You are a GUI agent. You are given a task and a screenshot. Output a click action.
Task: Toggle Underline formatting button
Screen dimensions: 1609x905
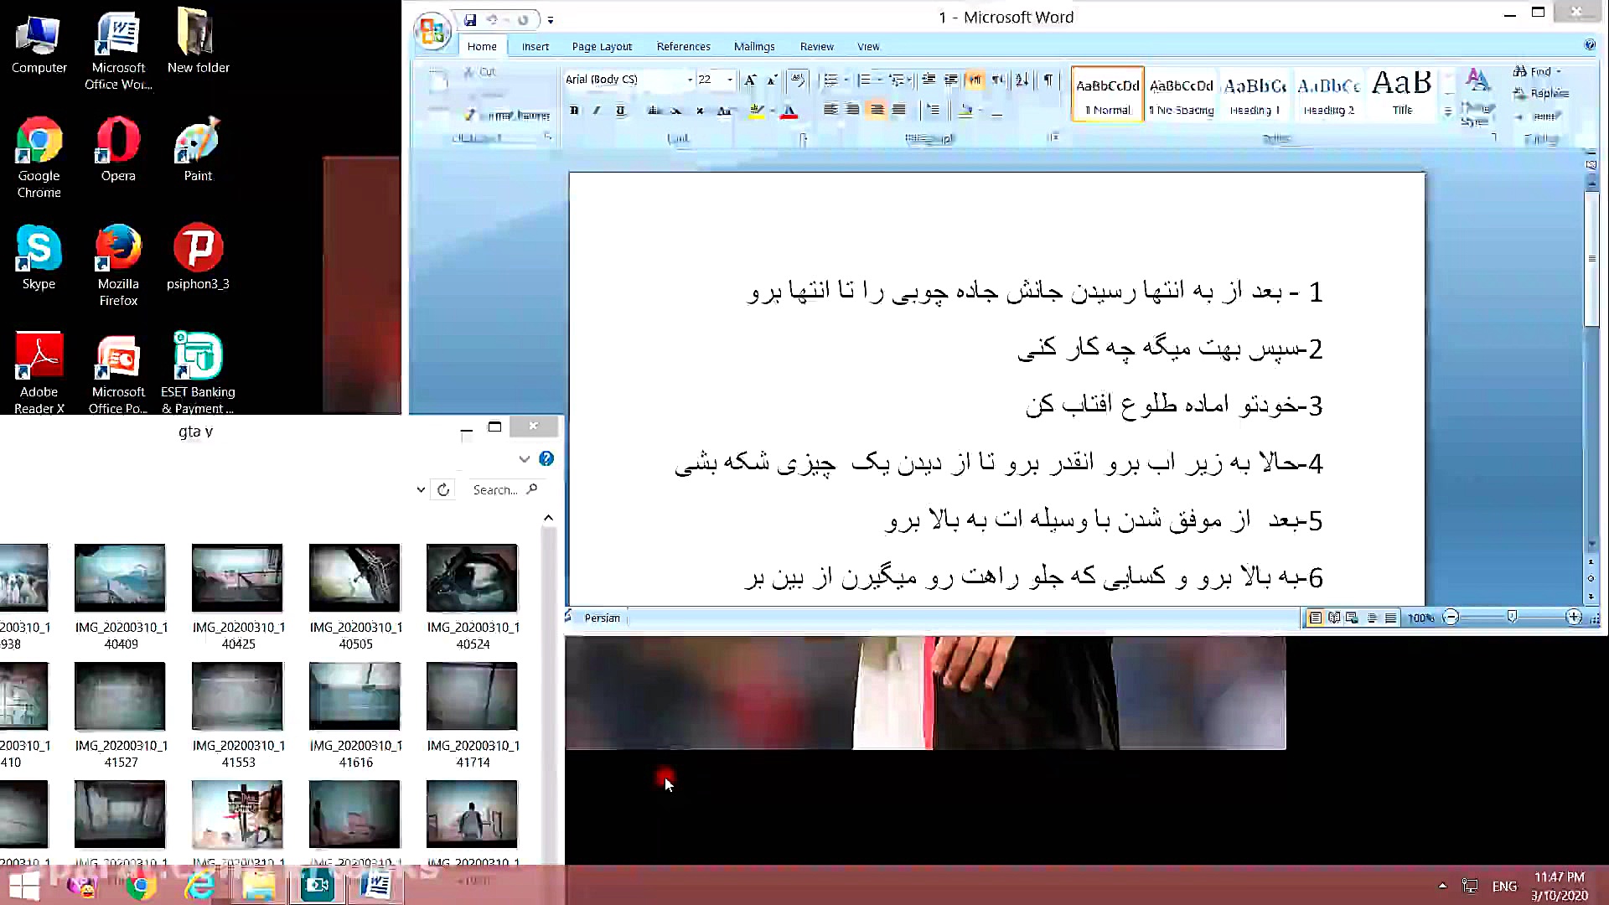tap(620, 111)
